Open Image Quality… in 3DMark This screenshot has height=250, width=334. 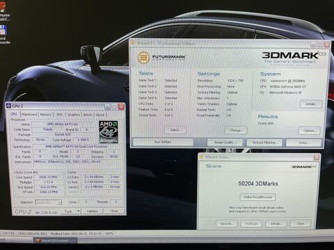pos(225,142)
